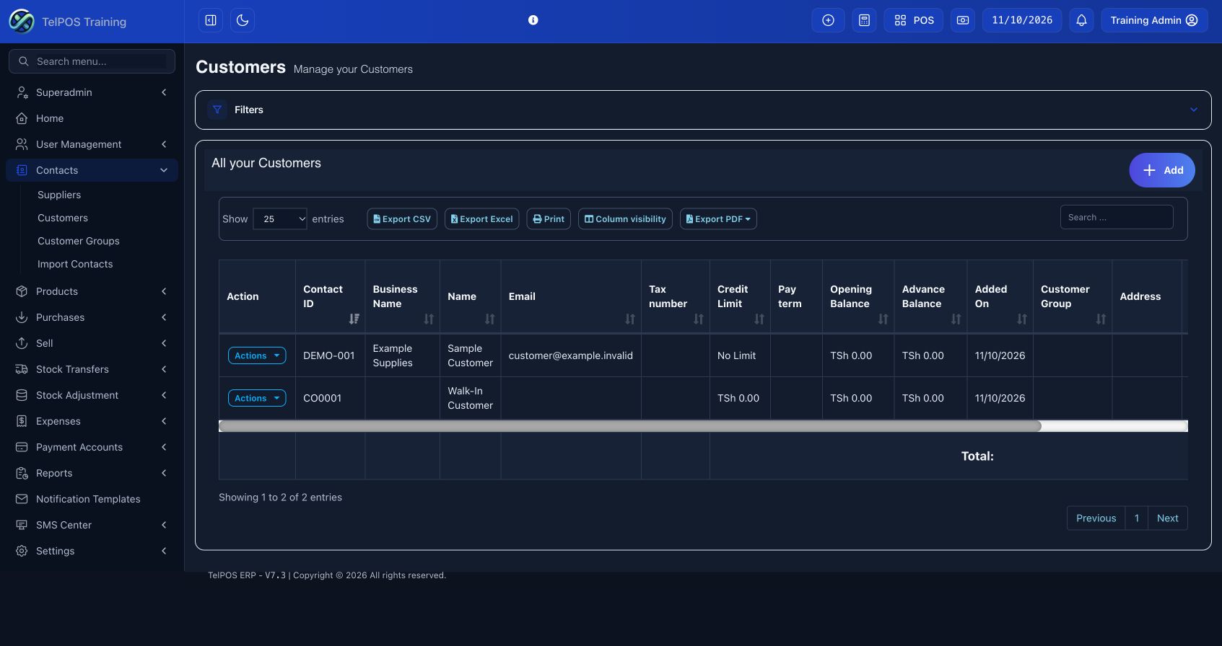Open the POS screen button
Image resolution: width=1222 pixels, height=646 pixels.
pyautogui.click(x=914, y=20)
